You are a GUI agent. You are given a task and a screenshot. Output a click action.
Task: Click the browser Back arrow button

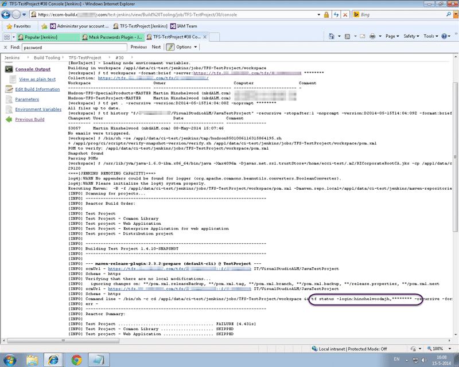pos(6,14)
